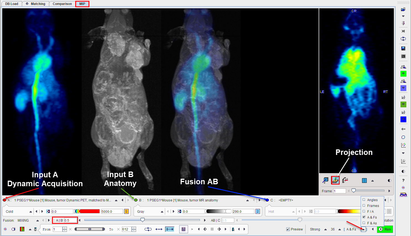The height and width of the screenshot is (236, 411).
Task: Check the F & As option in the popup list
Action: (x=364, y=223)
